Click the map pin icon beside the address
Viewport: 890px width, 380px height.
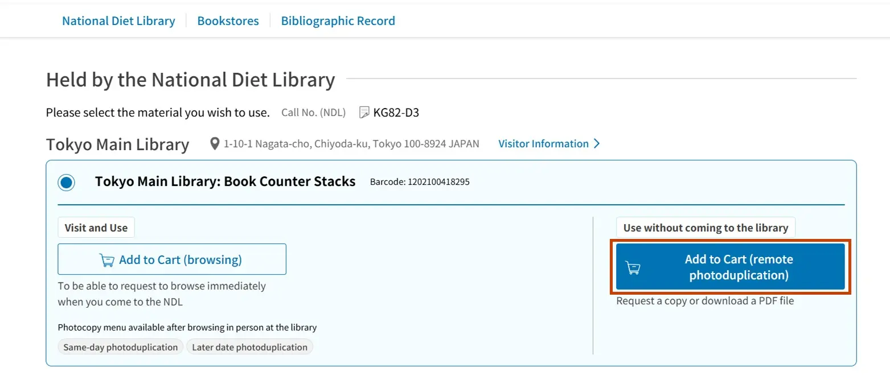215,144
